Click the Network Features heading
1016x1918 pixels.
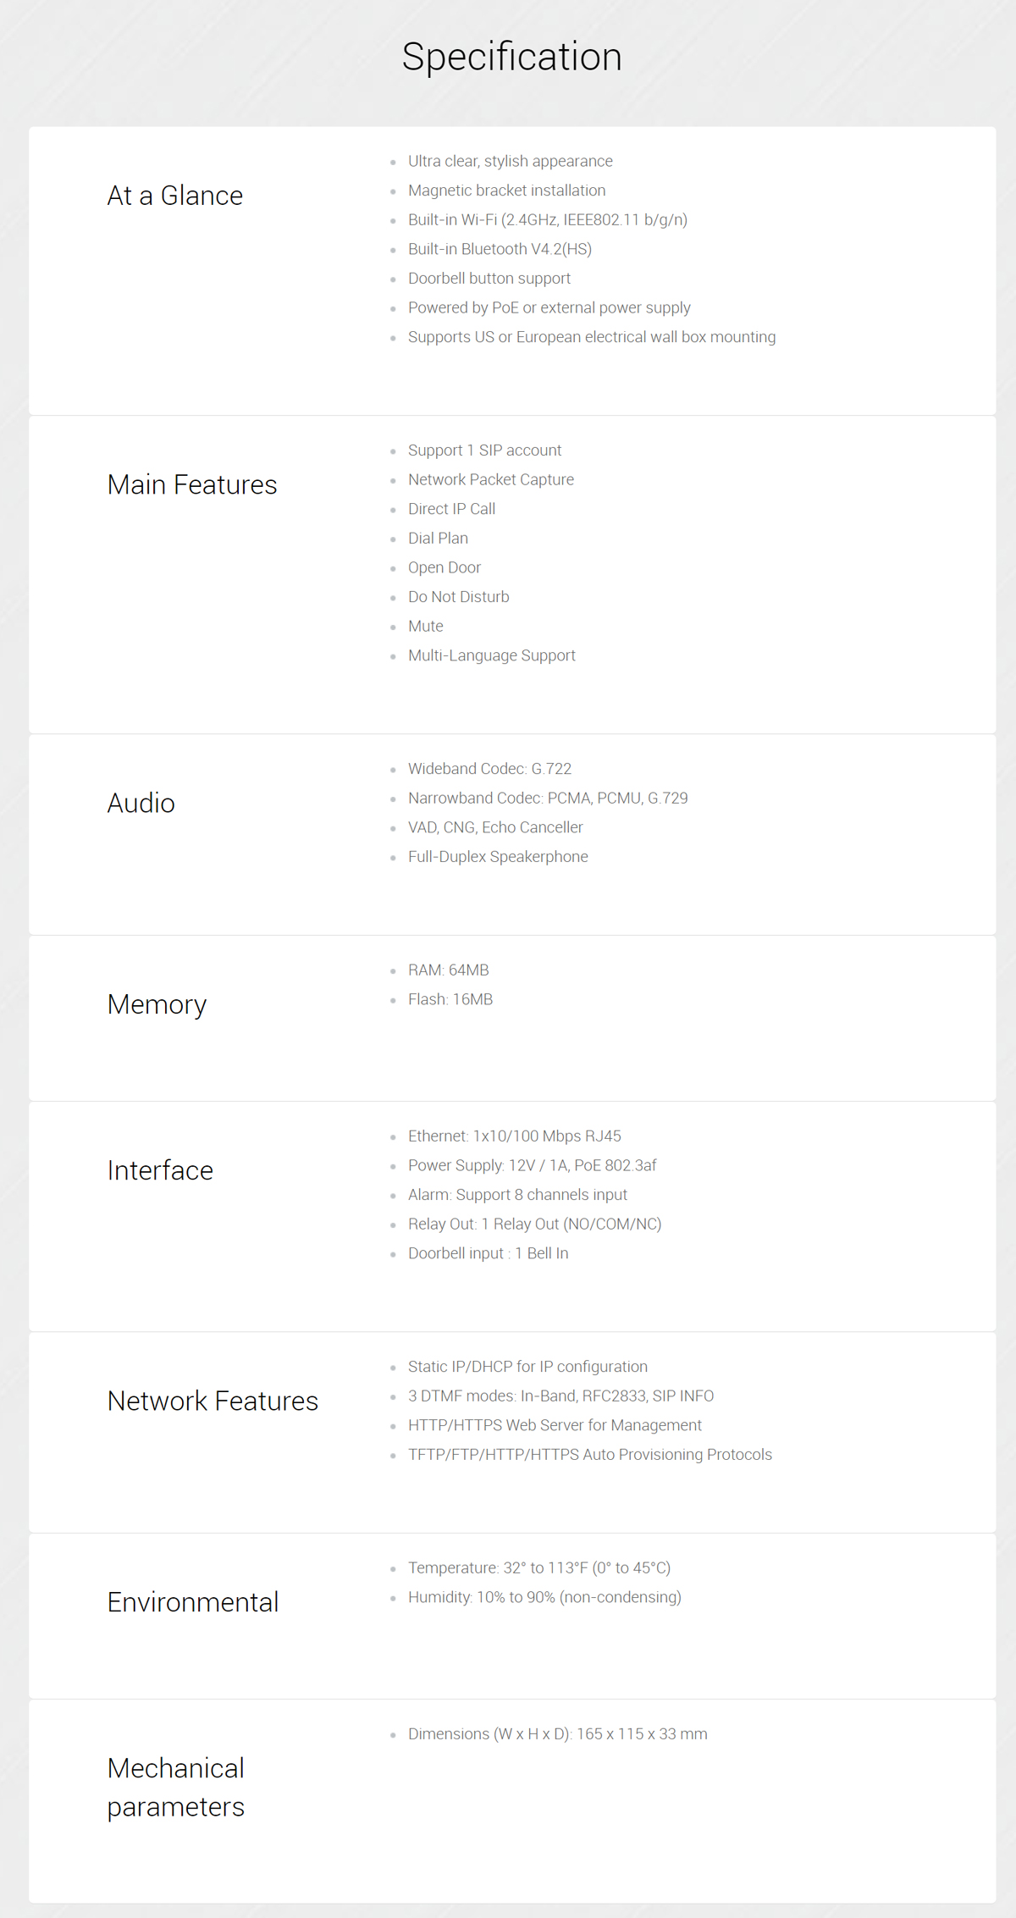tap(213, 1401)
